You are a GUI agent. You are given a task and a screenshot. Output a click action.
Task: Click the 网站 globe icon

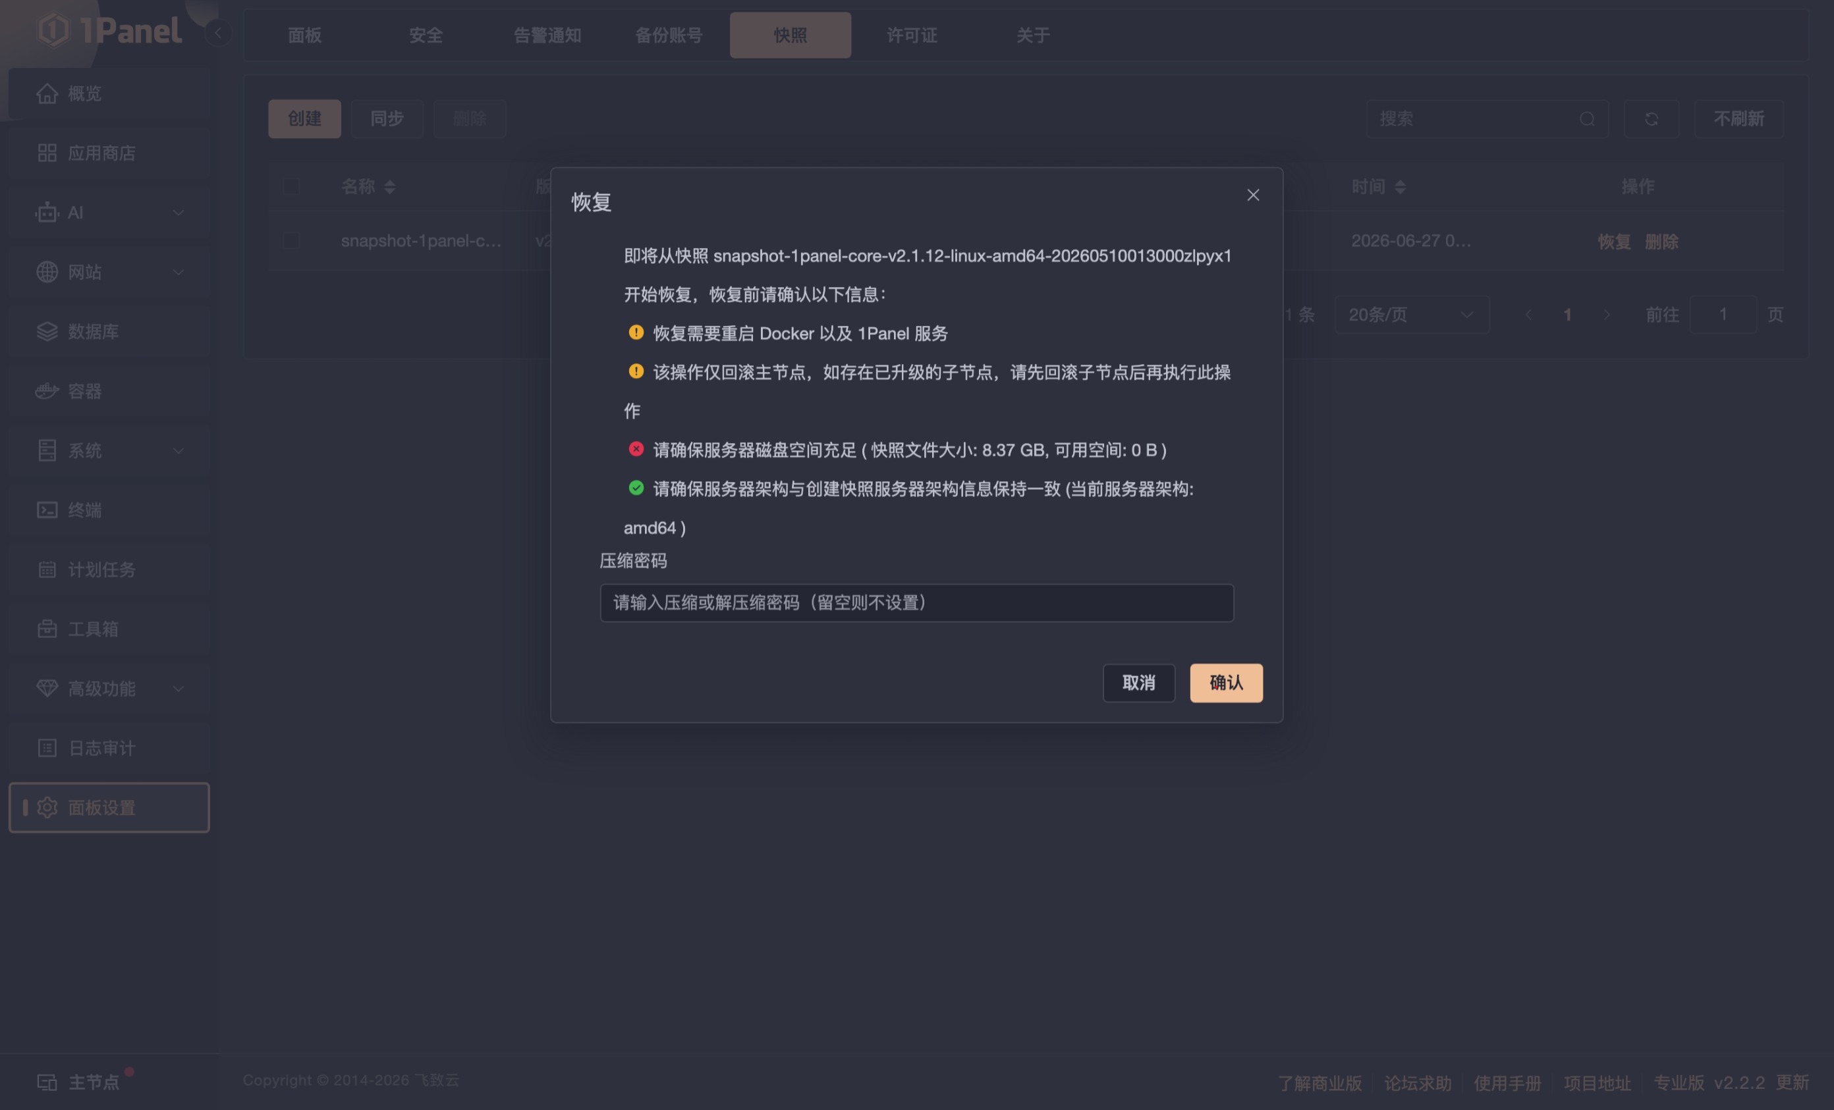tap(47, 273)
